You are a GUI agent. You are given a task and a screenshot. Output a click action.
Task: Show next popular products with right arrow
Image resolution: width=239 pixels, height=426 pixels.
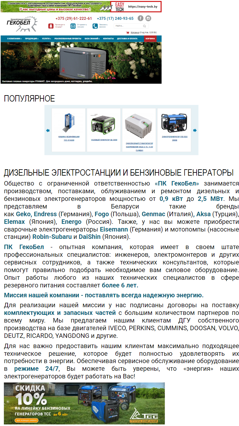[195, 130]
